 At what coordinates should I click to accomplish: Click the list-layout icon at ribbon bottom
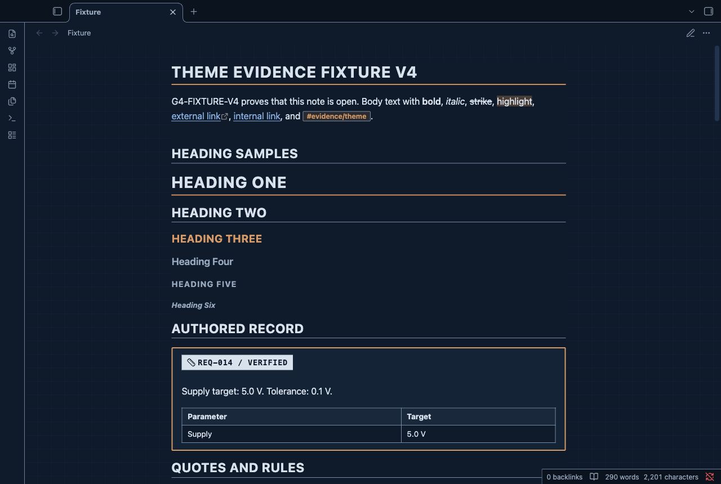click(12, 135)
